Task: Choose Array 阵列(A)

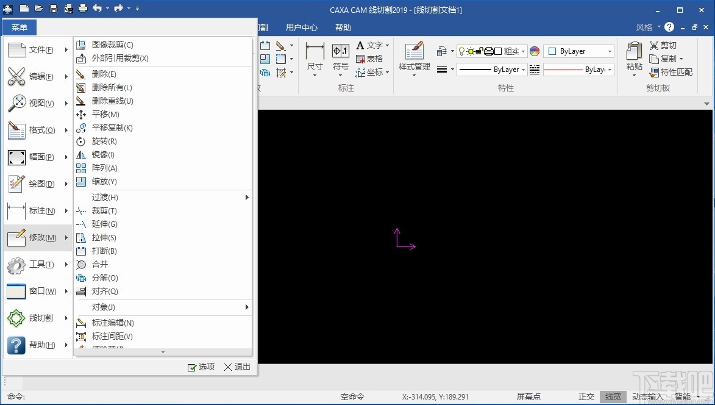Action: (x=163, y=168)
